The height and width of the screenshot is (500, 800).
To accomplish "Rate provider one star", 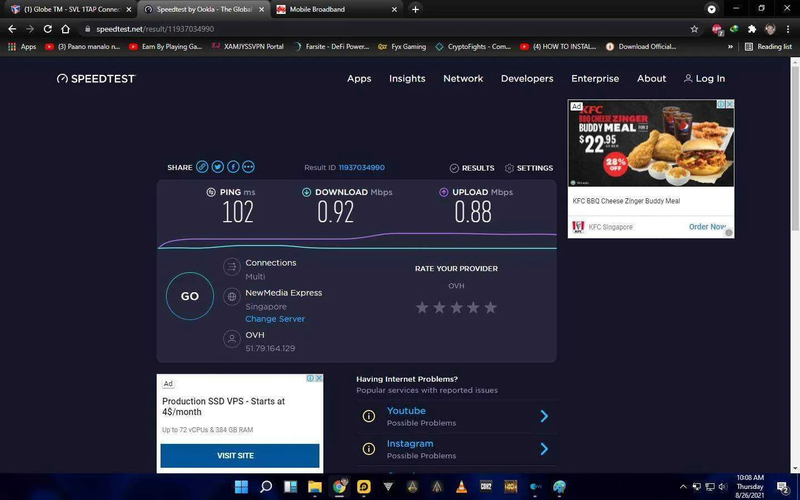I will coord(422,307).
